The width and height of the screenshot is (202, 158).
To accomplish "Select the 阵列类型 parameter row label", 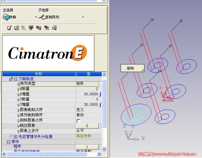I will pos(28,84).
